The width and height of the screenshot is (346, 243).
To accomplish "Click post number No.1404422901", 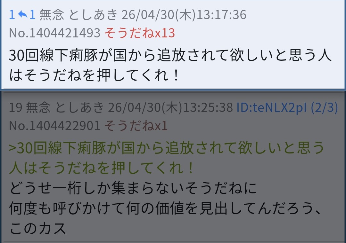I will (x=55, y=126).
